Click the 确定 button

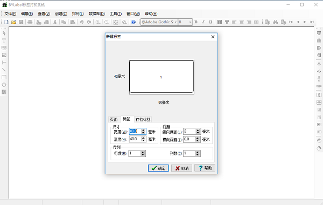[x=158, y=168]
